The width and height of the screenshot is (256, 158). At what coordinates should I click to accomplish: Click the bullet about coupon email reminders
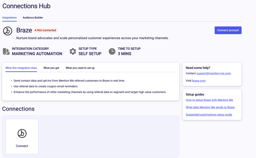pyautogui.click(x=46, y=86)
